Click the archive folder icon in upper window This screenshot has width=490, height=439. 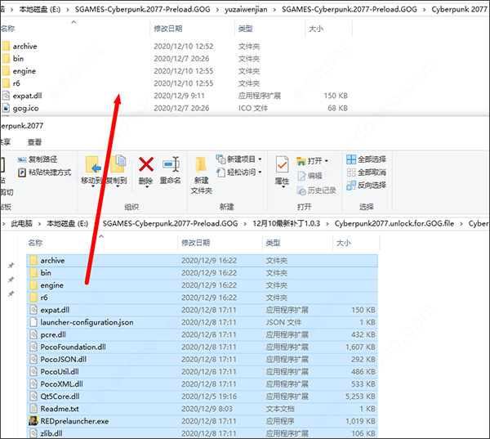pos(6,47)
